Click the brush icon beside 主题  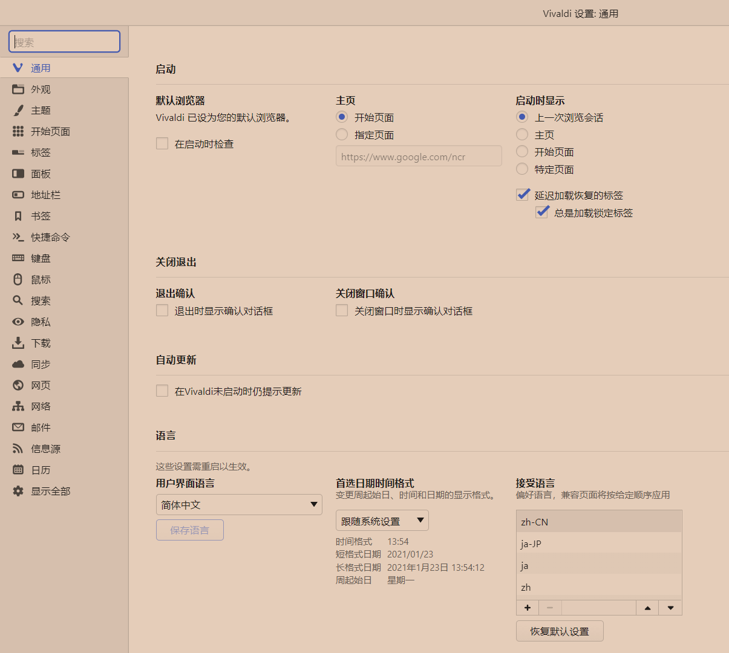point(18,110)
